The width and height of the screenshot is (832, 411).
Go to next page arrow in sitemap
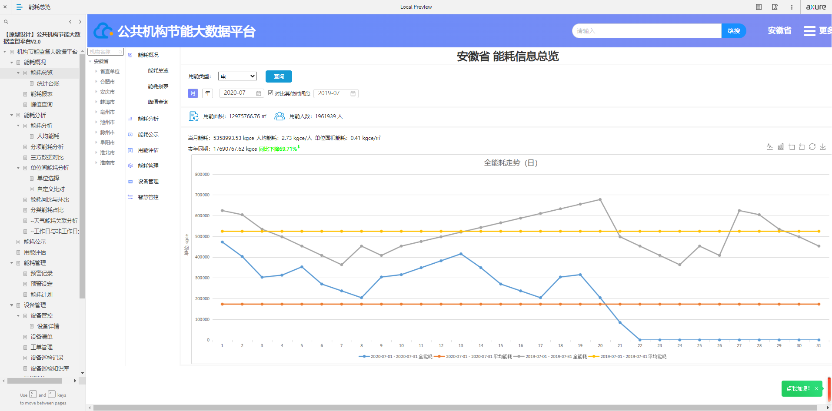coord(80,22)
